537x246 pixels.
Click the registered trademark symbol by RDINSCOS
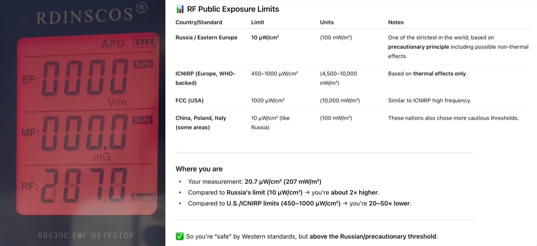(x=141, y=9)
